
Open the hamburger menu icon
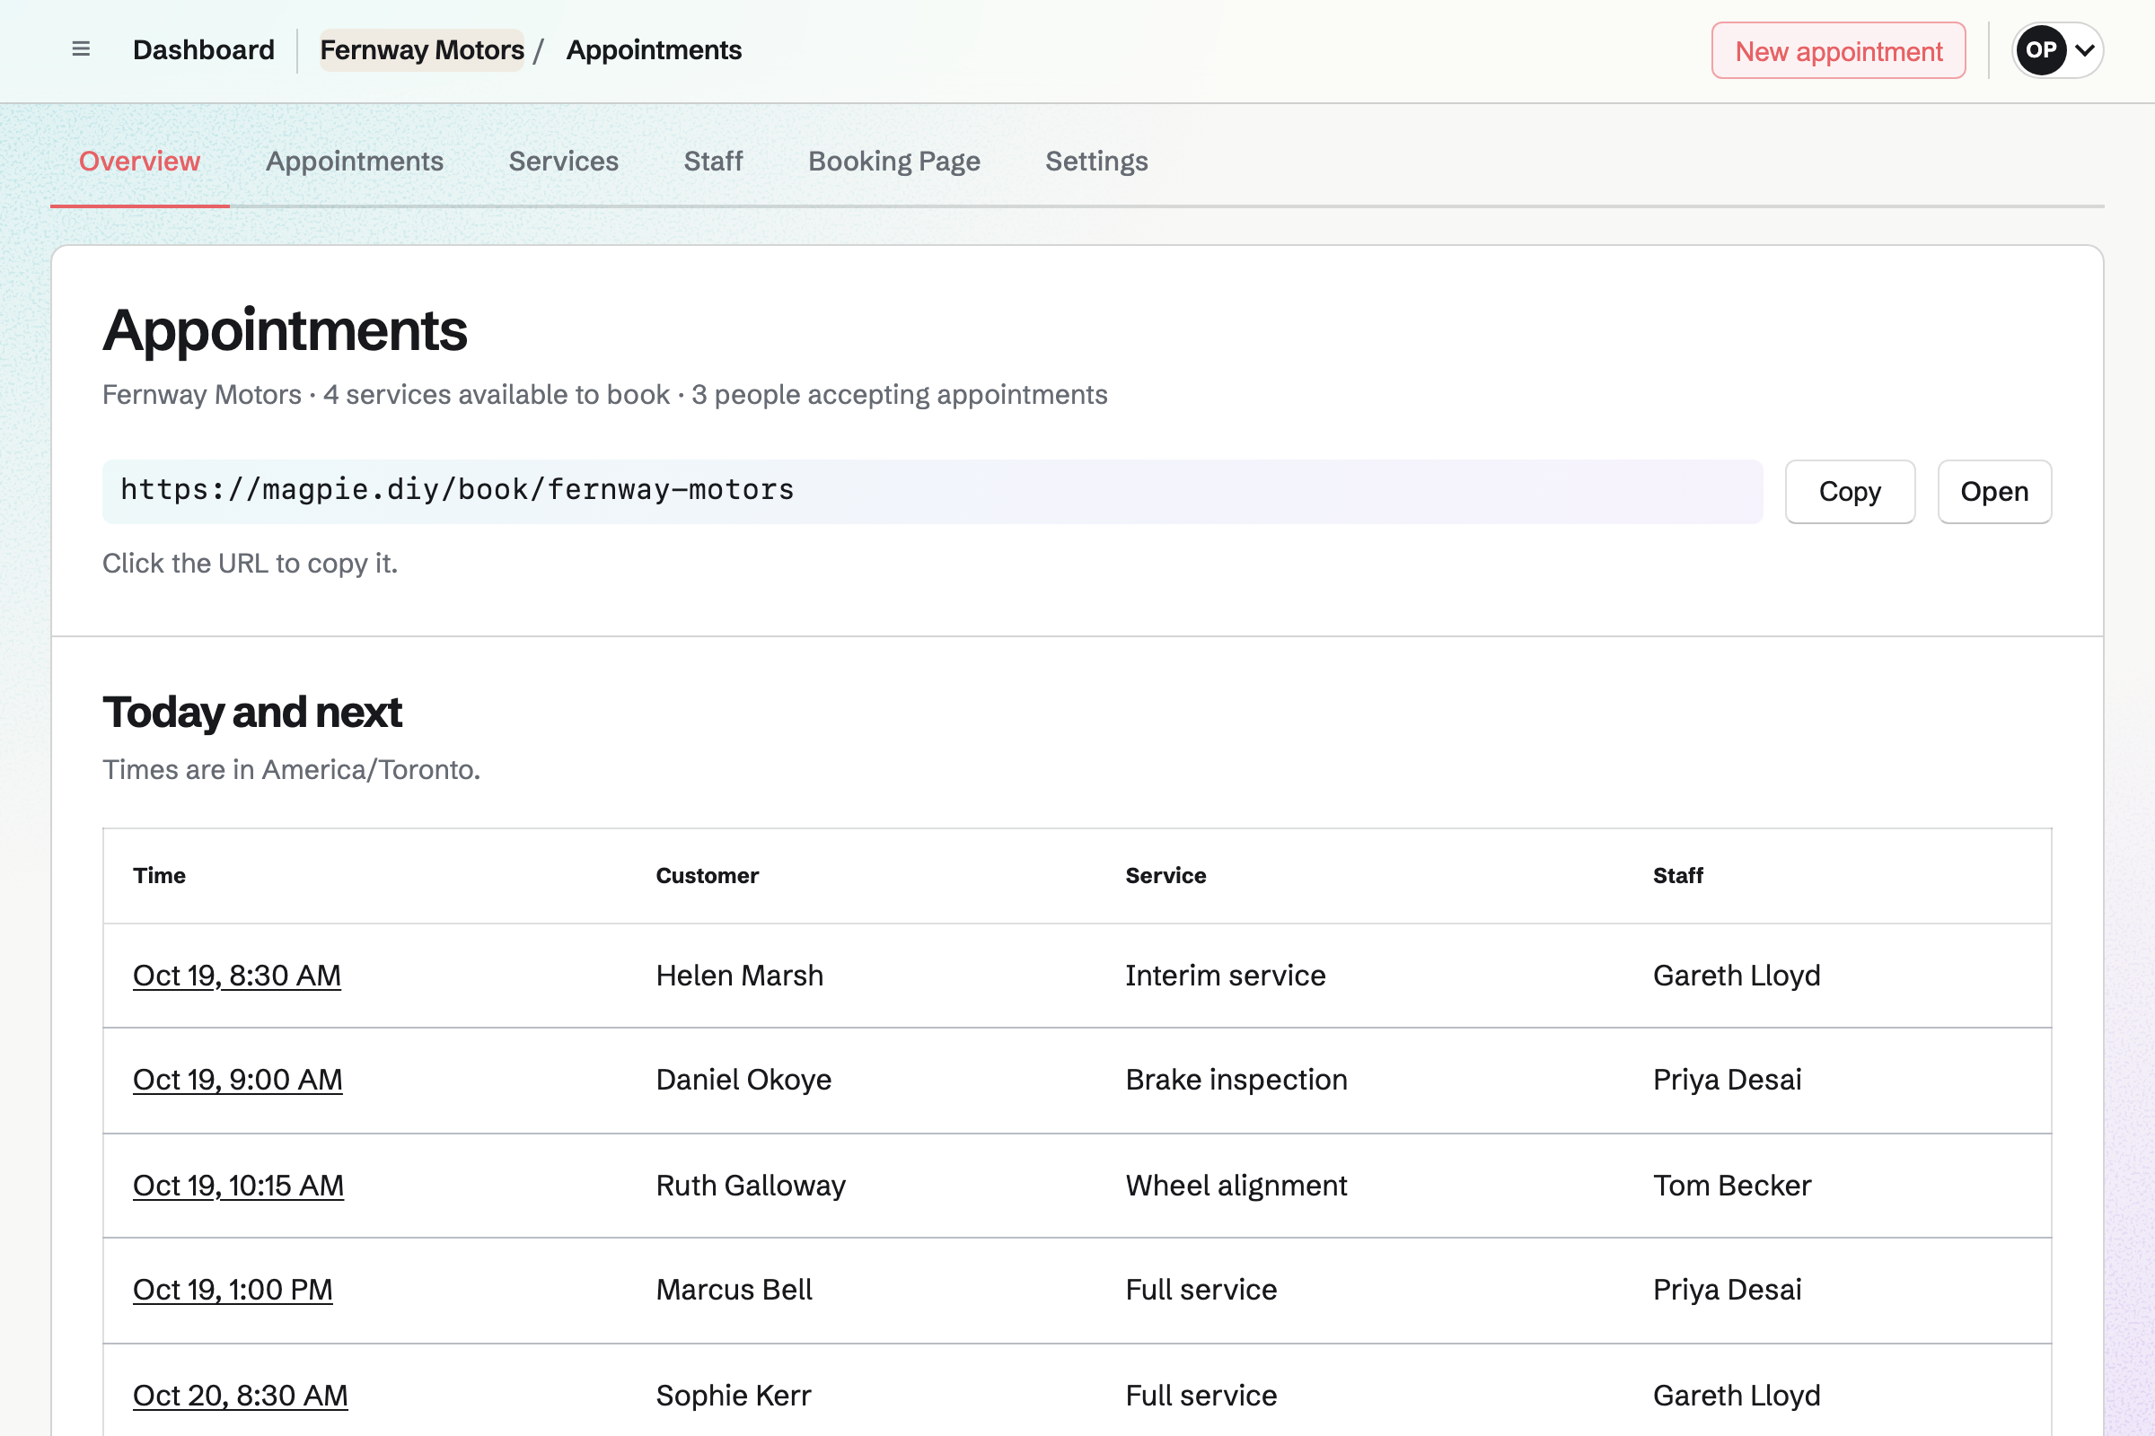(x=81, y=49)
